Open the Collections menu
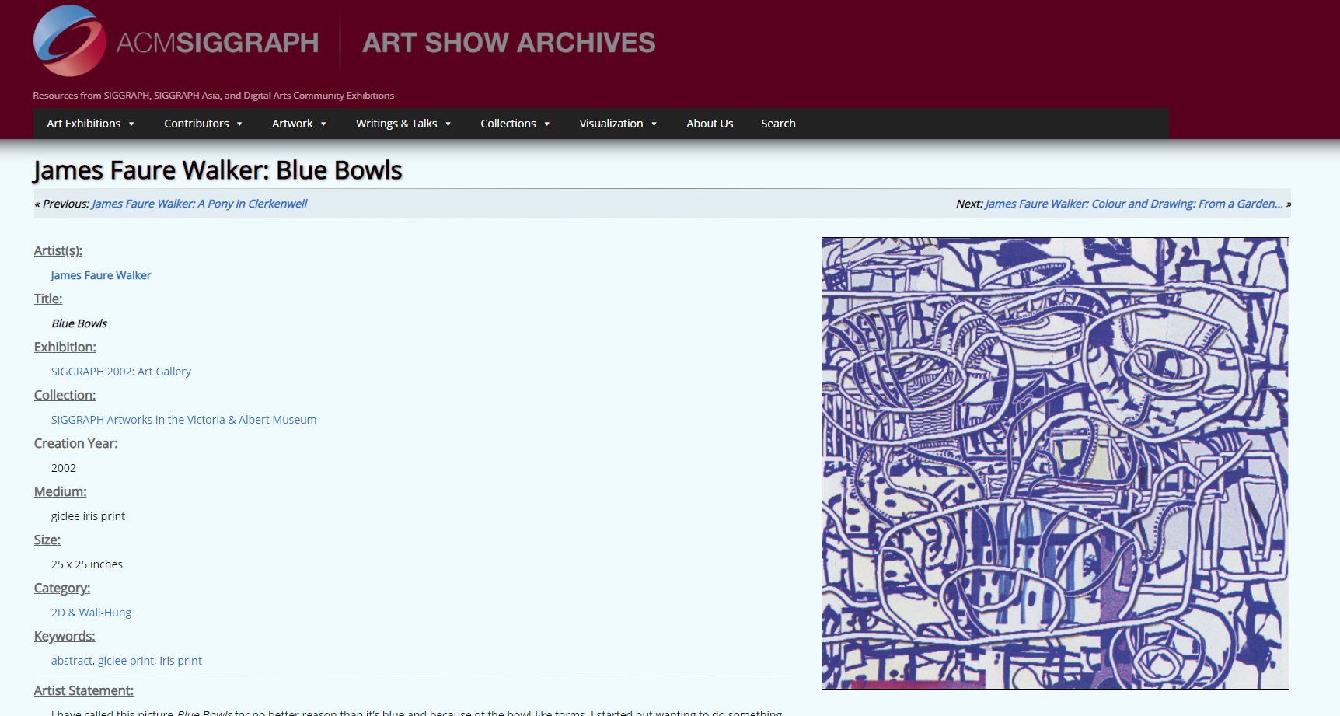The width and height of the screenshot is (1340, 716). coord(515,124)
